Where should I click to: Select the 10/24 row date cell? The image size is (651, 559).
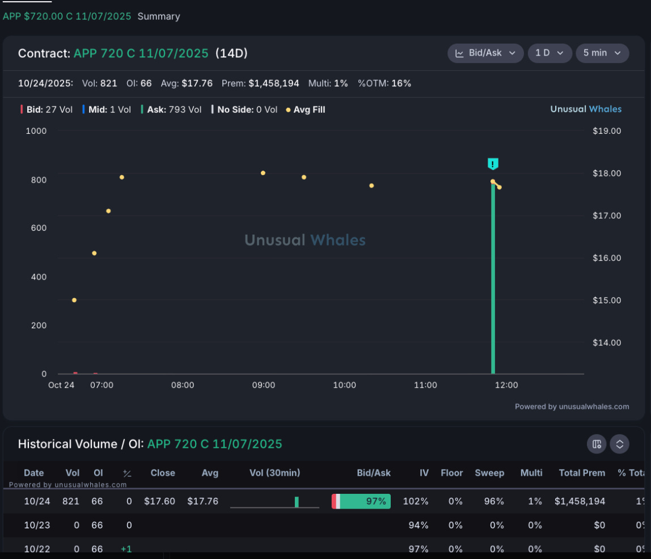(x=37, y=501)
